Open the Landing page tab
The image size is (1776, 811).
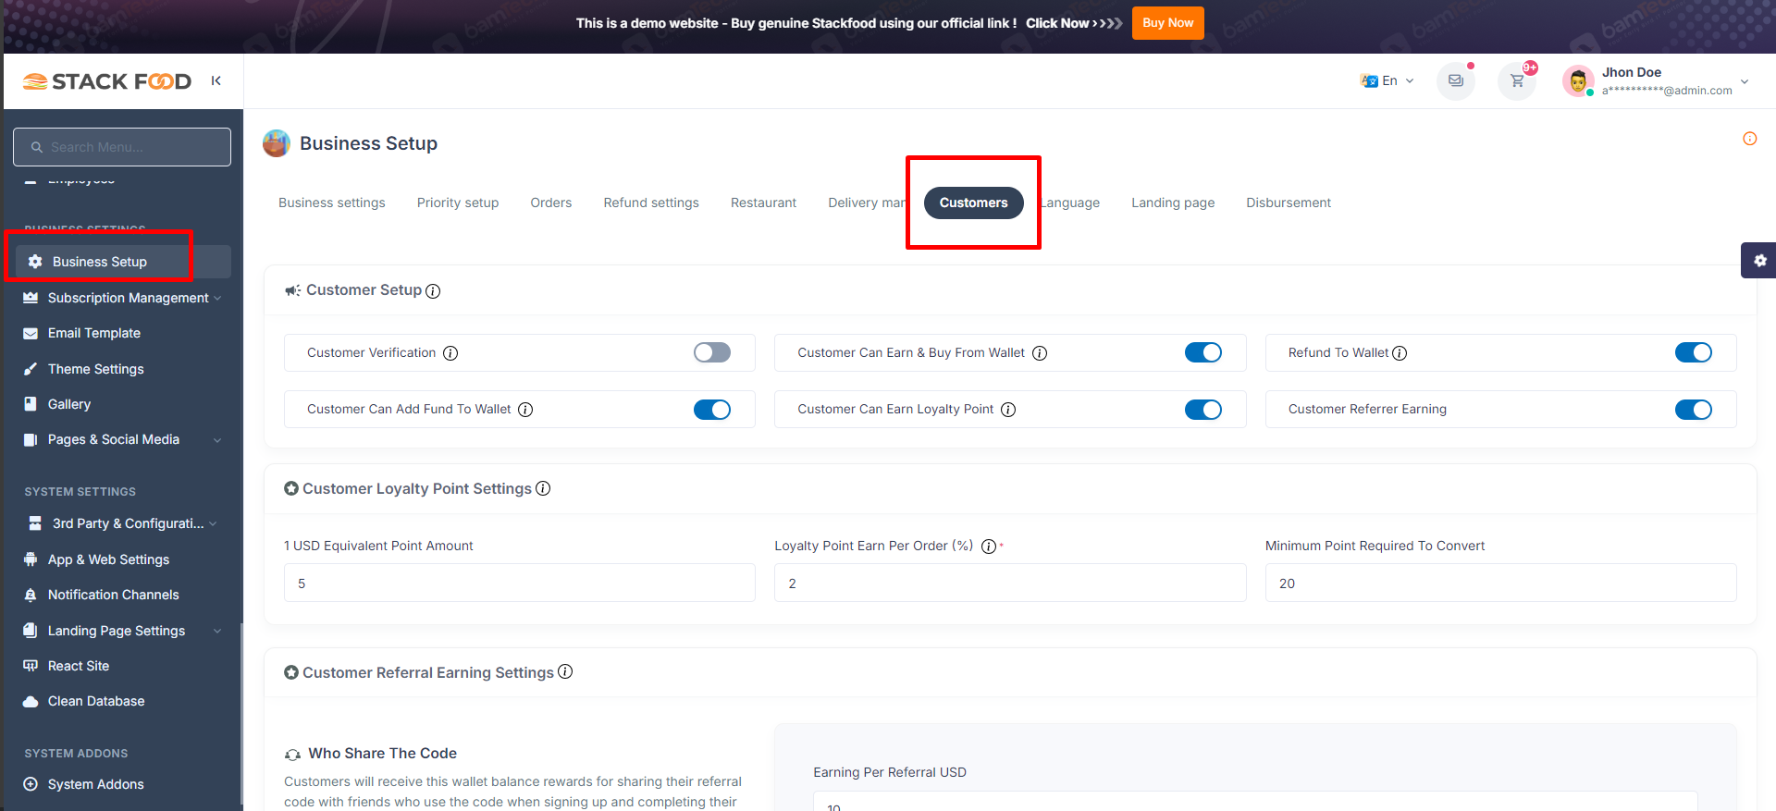coord(1173,203)
